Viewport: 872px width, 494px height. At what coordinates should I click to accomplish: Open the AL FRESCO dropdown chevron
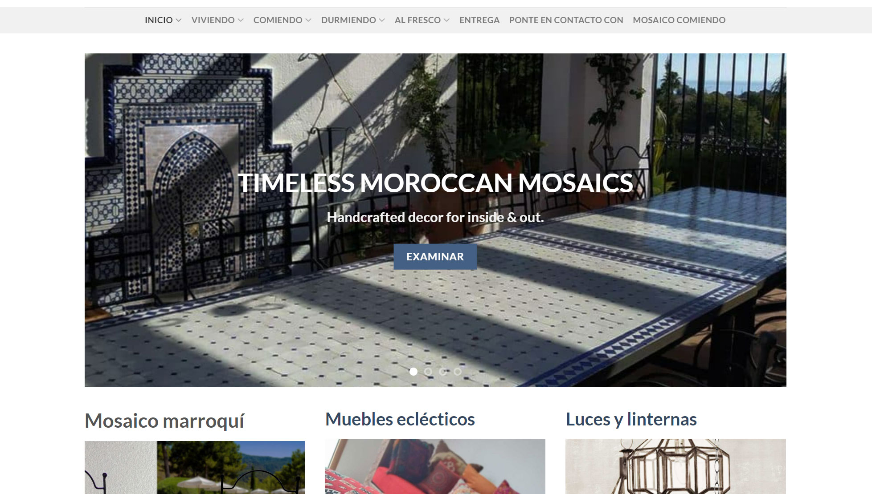click(x=446, y=20)
